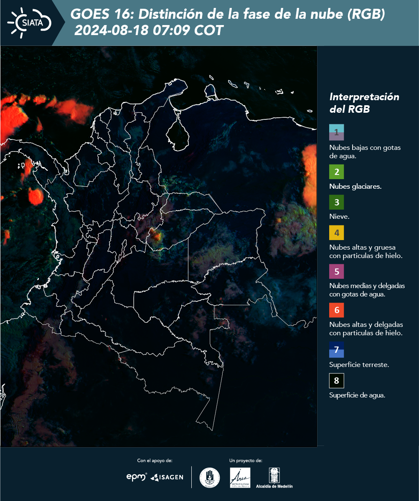
Task: Click the label 'Superficie de agua.'
Action: click(357, 395)
